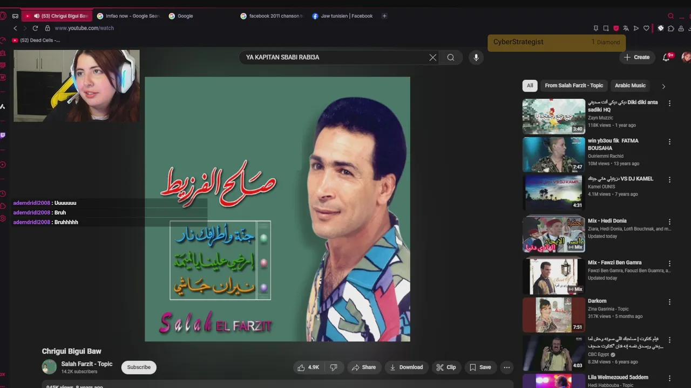This screenshot has height=388, width=691.
Task: Select the Arabic Music chip
Action: [x=630, y=86]
